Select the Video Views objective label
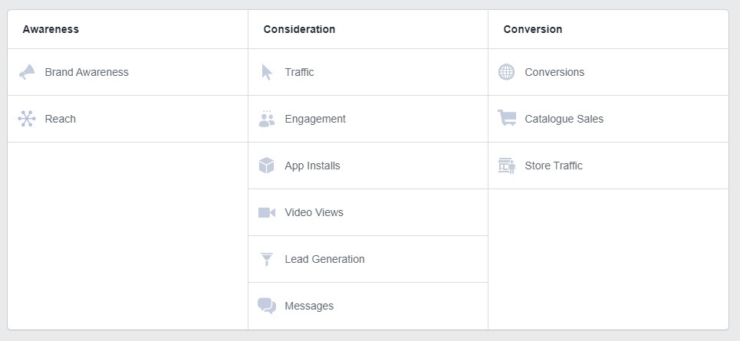Image resolution: width=740 pixels, height=341 pixels. coord(314,213)
